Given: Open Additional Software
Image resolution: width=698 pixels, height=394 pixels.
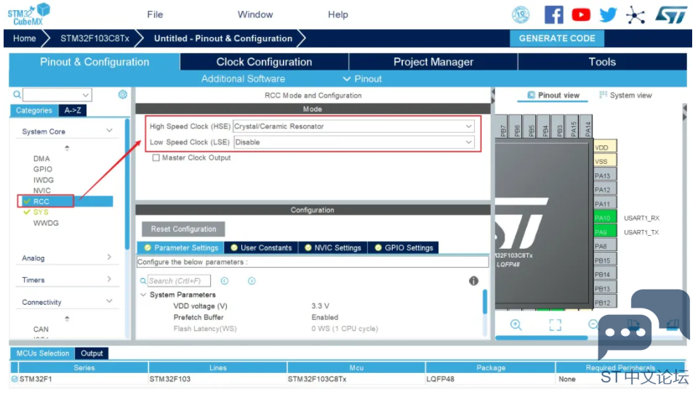Looking at the screenshot, I should point(243,78).
